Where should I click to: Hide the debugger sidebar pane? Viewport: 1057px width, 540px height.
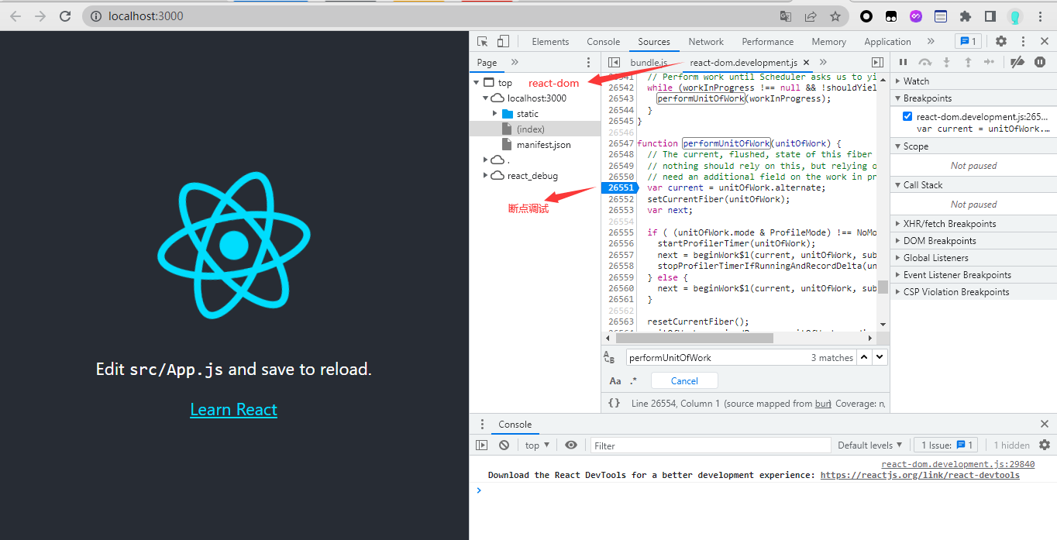coord(877,63)
